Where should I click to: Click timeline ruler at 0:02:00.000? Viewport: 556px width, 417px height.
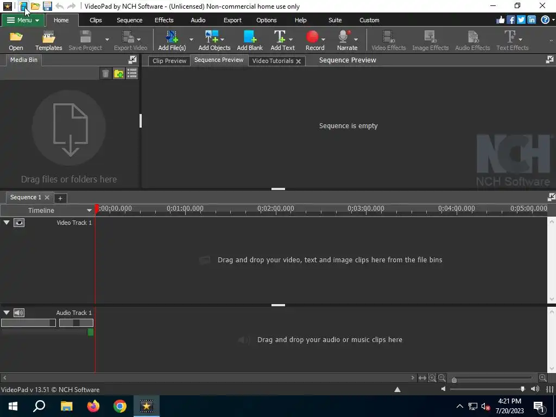coord(275,209)
